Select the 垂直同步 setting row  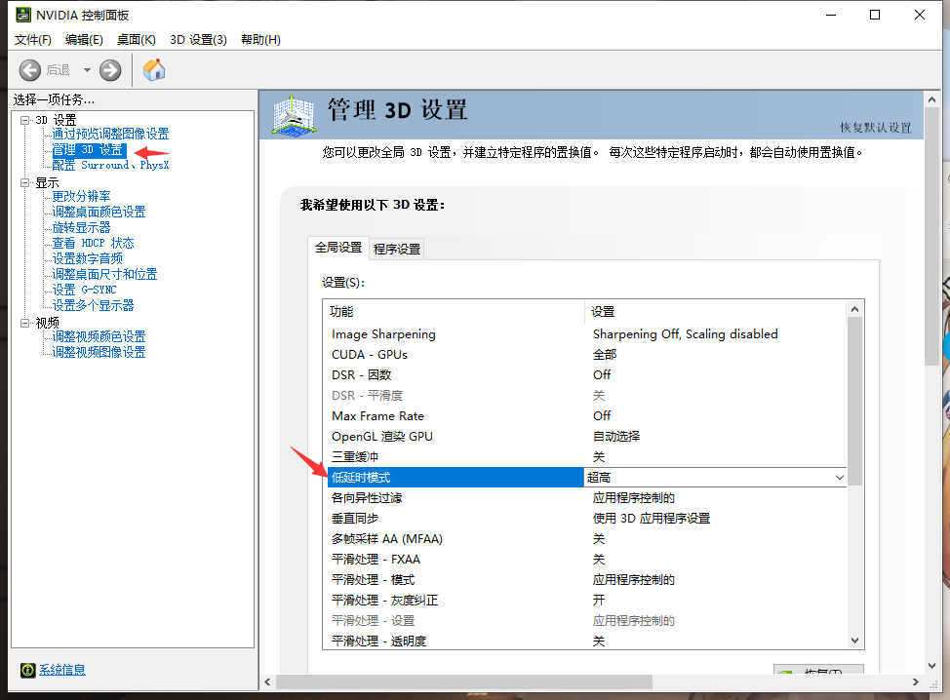click(x=361, y=518)
